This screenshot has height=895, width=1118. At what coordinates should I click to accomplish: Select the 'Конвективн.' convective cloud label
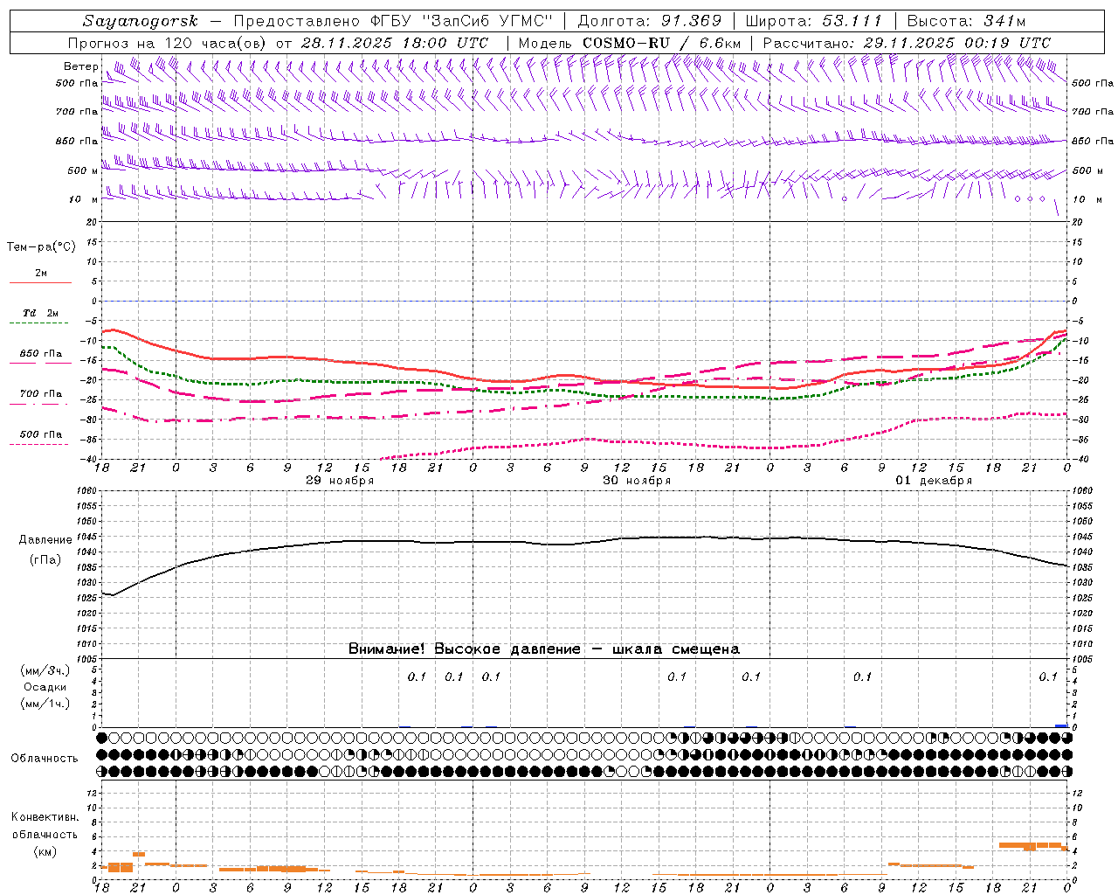tap(45, 817)
